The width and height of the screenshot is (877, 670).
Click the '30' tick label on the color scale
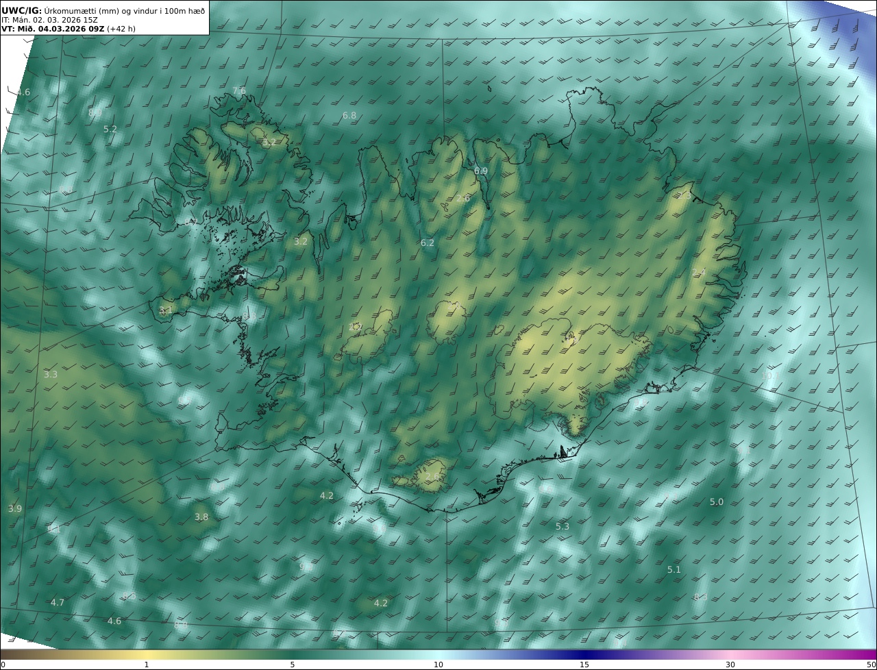tap(730, 665)
